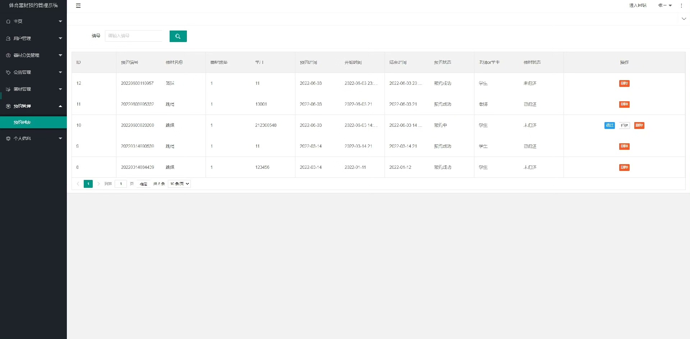Click the 预约时间 column header
This screenshot has height=339, width=690.
[x=308, y=62]
